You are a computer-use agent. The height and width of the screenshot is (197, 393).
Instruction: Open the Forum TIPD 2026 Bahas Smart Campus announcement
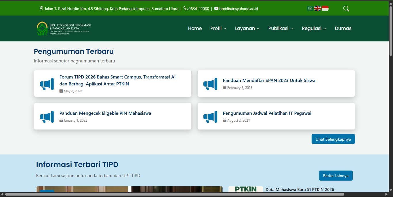(x=118, y=81)
